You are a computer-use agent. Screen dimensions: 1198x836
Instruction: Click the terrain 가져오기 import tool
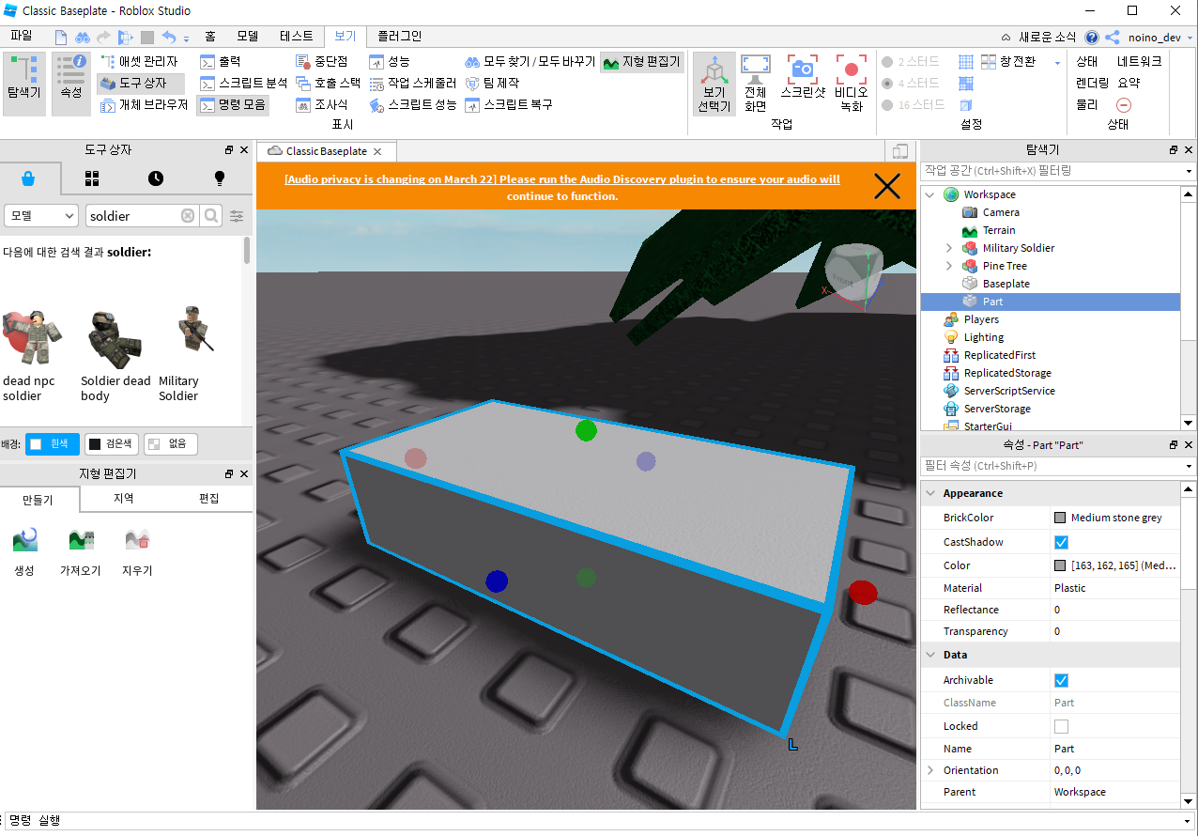(81, 552)
